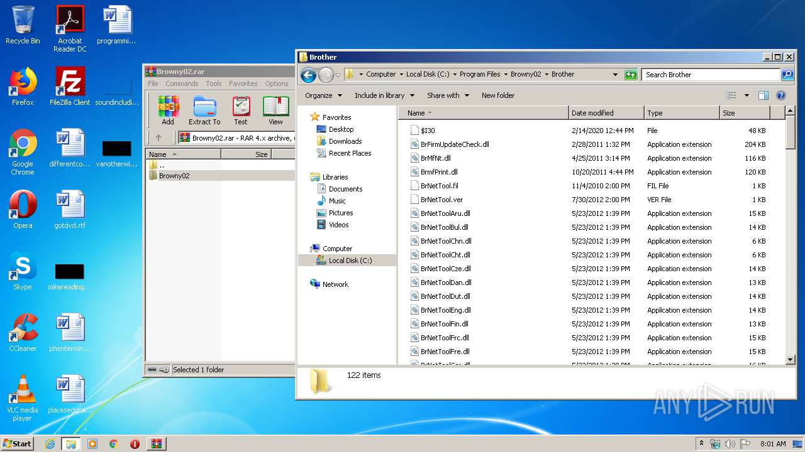Click Explorer forward navigation button
The image size is (805, 452).
(x=326, y=75)
